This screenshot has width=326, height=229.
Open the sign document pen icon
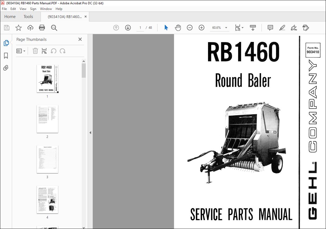point(294,28)
